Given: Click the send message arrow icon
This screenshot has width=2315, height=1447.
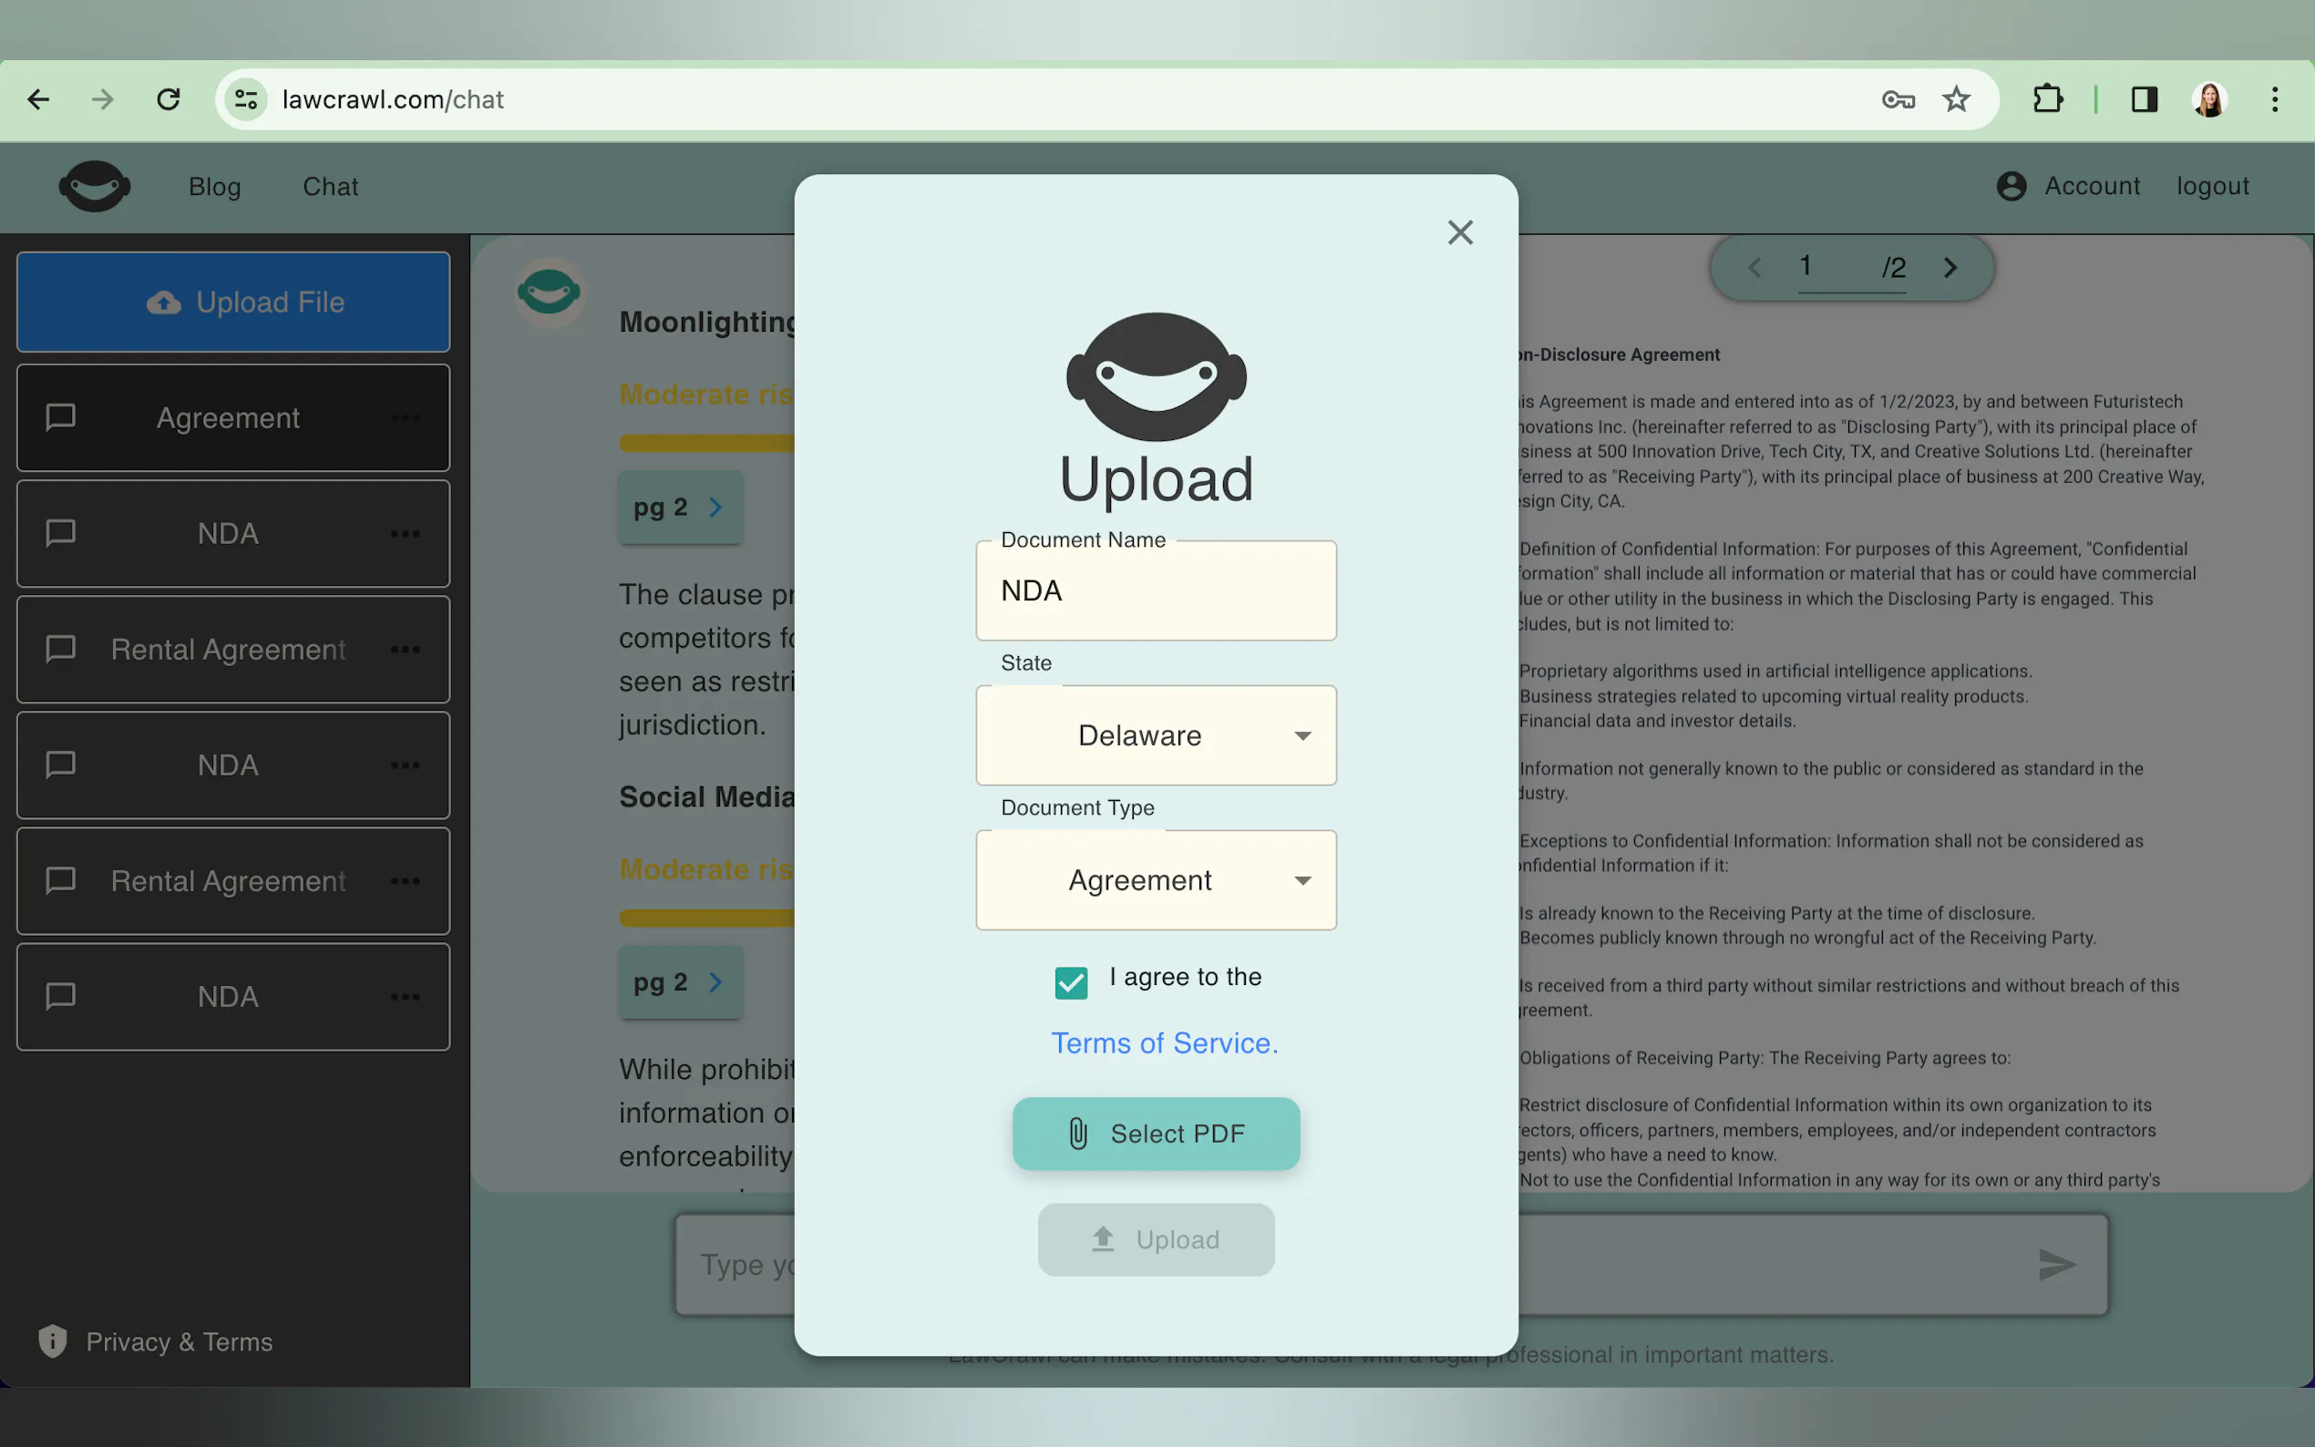Looking at the screenshot, I should coord(2055,1265).
